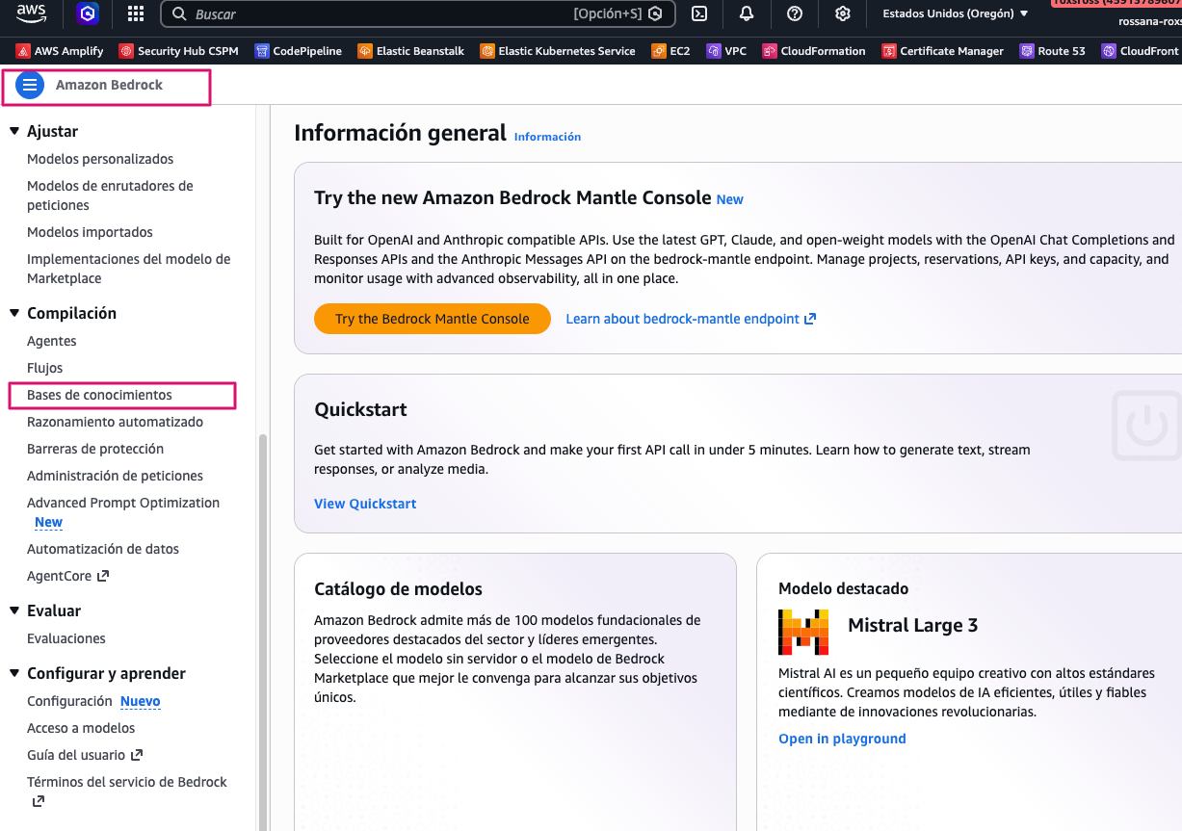Viewport: 1182px width, 831px height.
Task: Click the Información link beside heading
Action: click(547, 137)
